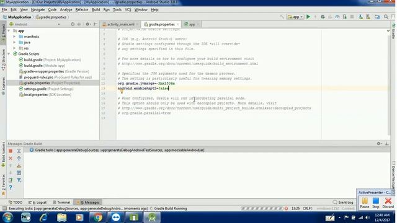Click the filter funnel icon in Messages
The width and height of the screenshot is (397, 223).
click(x=19, y=180)
